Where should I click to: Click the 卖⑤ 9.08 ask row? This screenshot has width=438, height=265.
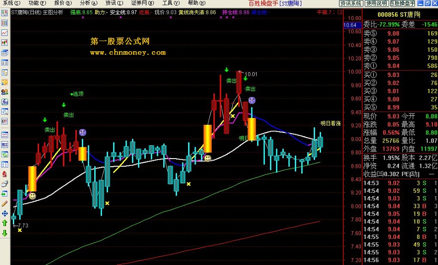(x=400, y=33)
